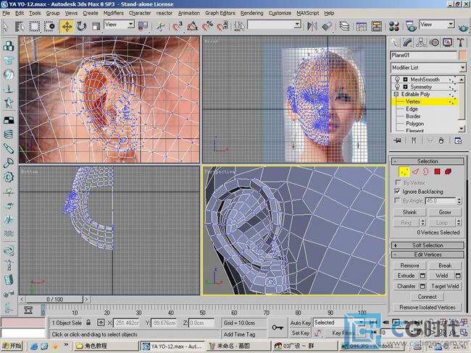The image size is (471, 353).
Task: Open the reactor menu
Action: point(164,13)
